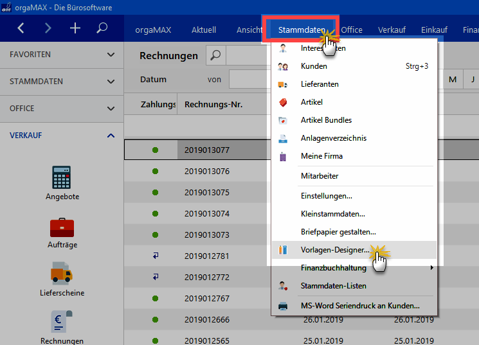Click the purple Meine Firma building icon
This screenshot has width=479, height=345.
coord(283,156)
